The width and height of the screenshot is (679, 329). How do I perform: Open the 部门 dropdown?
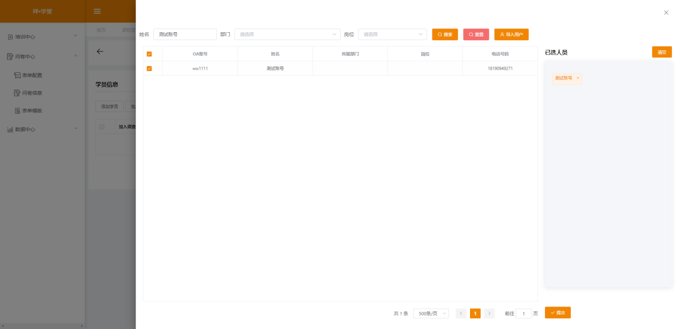click(287, 34)
